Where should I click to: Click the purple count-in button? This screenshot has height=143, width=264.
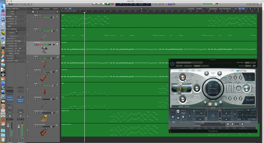170,4
